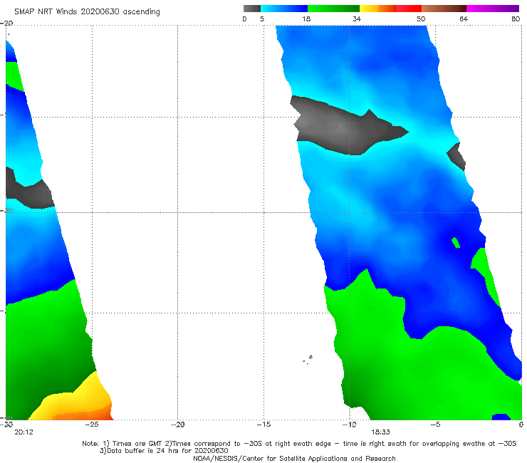Click the red segment of the color bar
Screen dimensions: 527x463
(409, 9)
